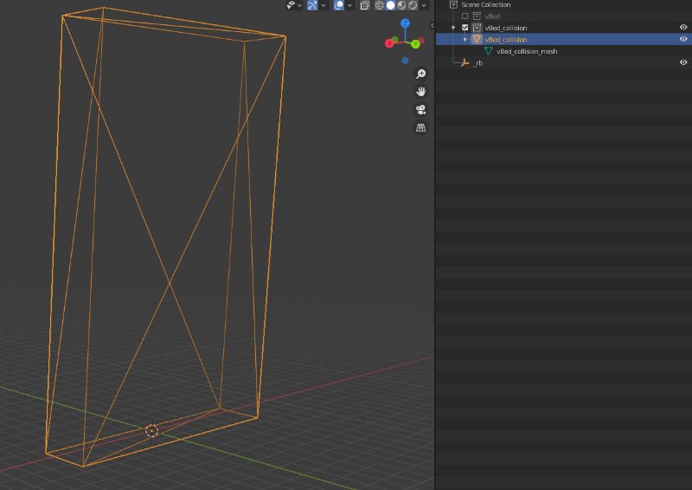Click negative X axis gizmo dot
This screenshot has height=490, width=692.
click(x=421, y=40)
